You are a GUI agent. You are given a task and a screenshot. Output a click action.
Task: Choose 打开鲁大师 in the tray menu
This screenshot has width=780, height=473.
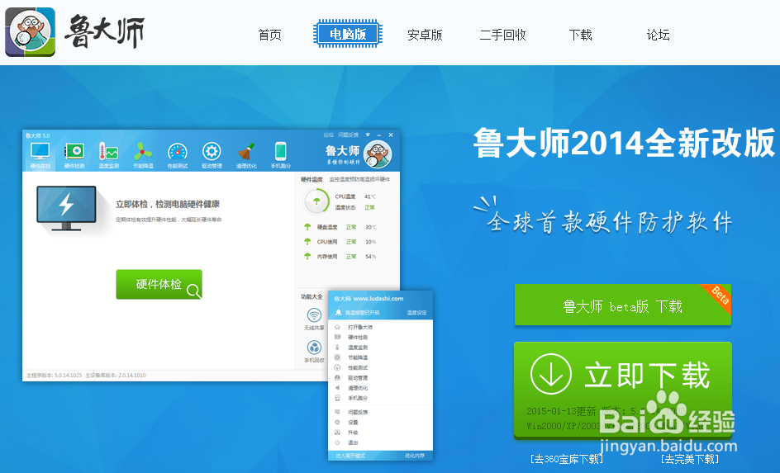pos(360,328)
